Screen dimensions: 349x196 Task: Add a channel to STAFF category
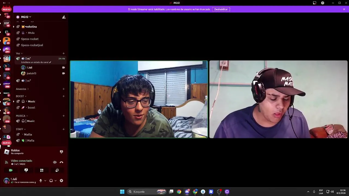pyautogui.click(x=64, y=129)
